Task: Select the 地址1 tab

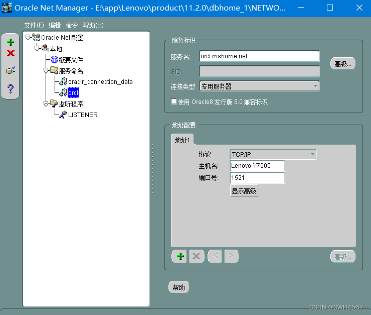Action: coord(182,140)
